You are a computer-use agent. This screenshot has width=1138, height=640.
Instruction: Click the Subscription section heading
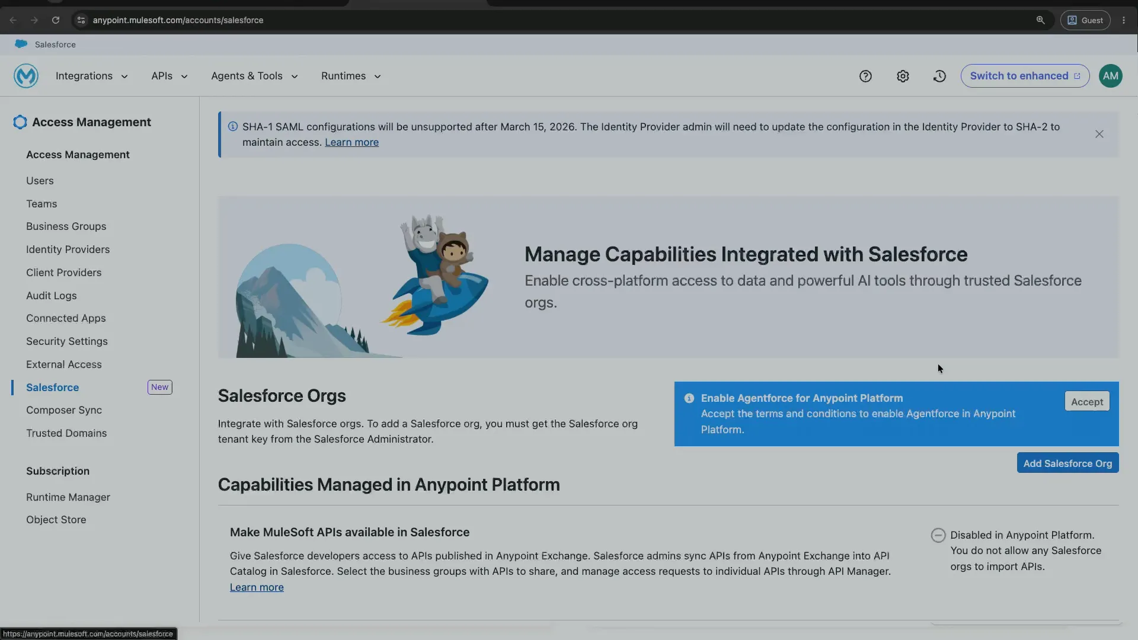click(57, 471)
